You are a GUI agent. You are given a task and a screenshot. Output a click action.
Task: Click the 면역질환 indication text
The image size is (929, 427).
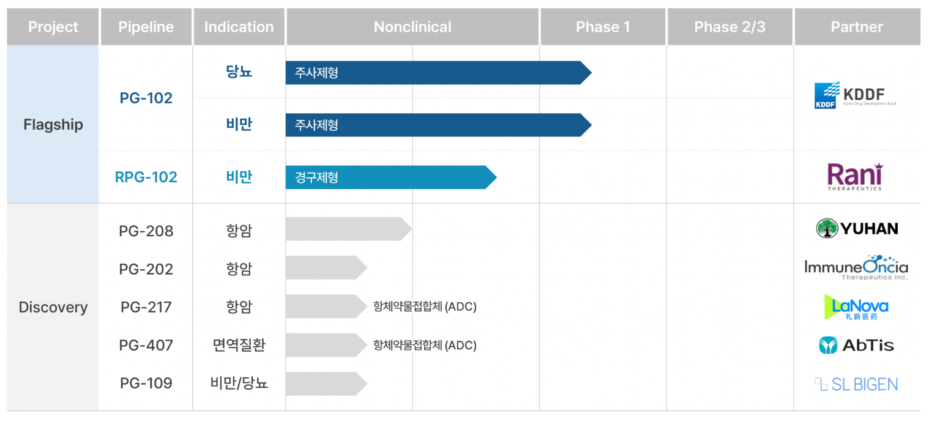[x=239, y=346]
